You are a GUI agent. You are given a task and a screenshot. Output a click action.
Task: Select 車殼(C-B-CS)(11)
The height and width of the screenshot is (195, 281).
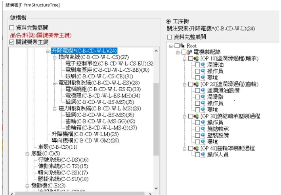(x=58, y=147)
